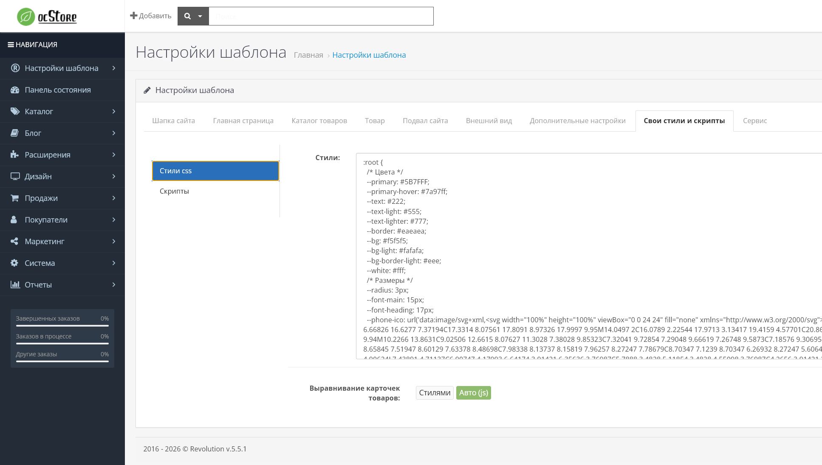Click the Система gear icon
Image resolution: width=822 pixels, height=465 pixels.
pos(14,263)
